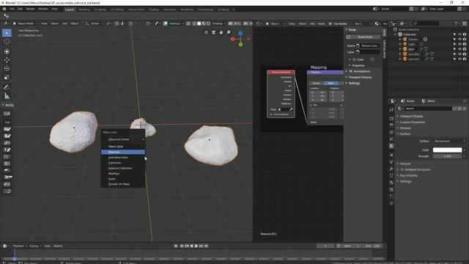Select the Select Box tool
Viewport: 469px width, 264px height.
click(7, 33)
